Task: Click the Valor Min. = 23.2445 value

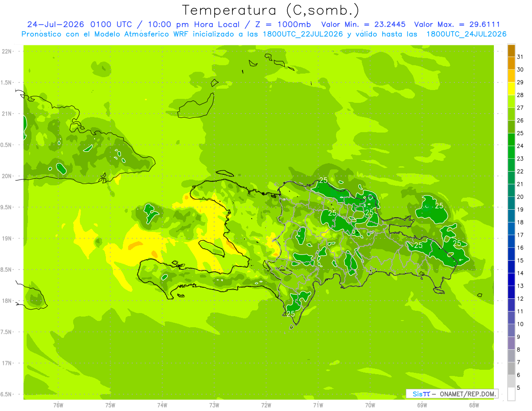Action: 363,24
